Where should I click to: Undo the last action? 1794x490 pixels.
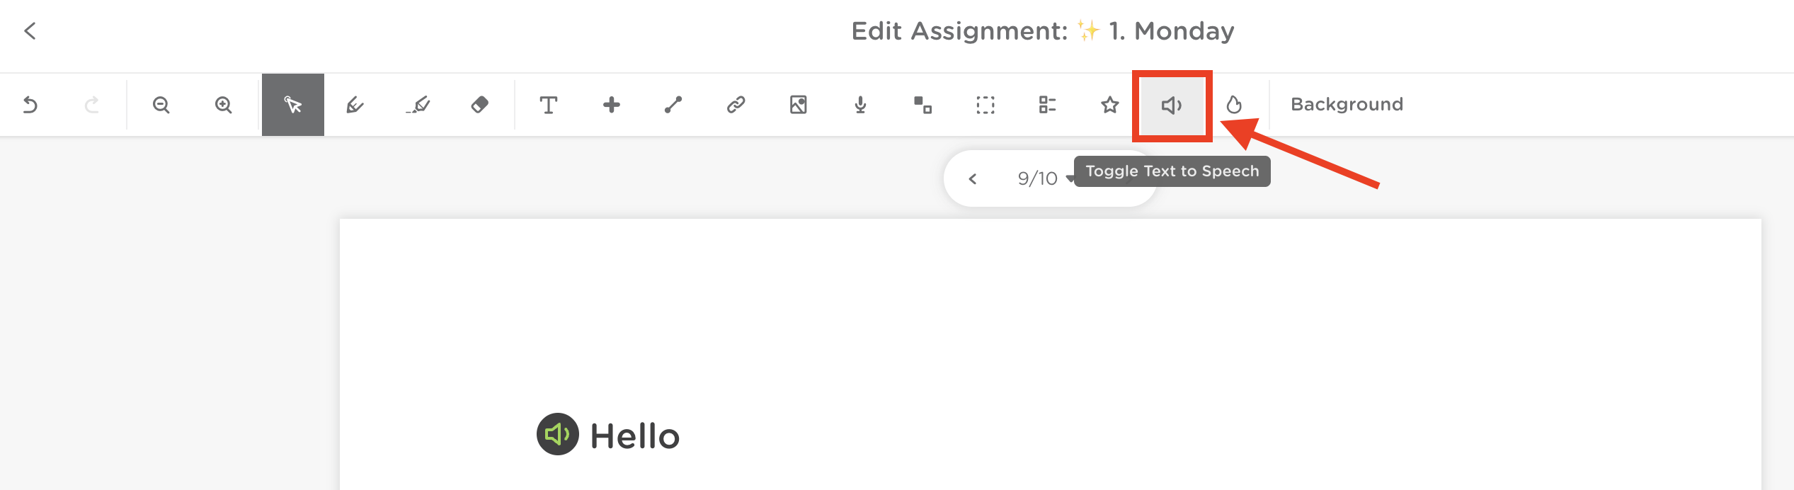30,106
